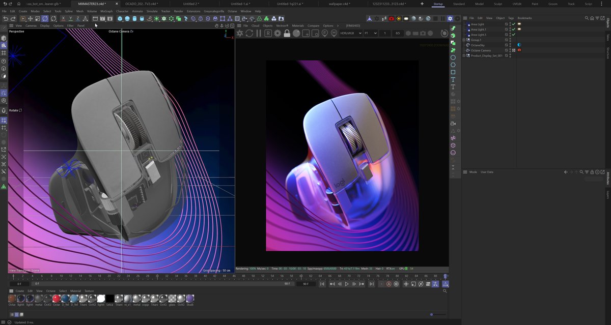Click the Live Viewer render region R icon
The width and height of the screenshot is (611, 325).
268,33
